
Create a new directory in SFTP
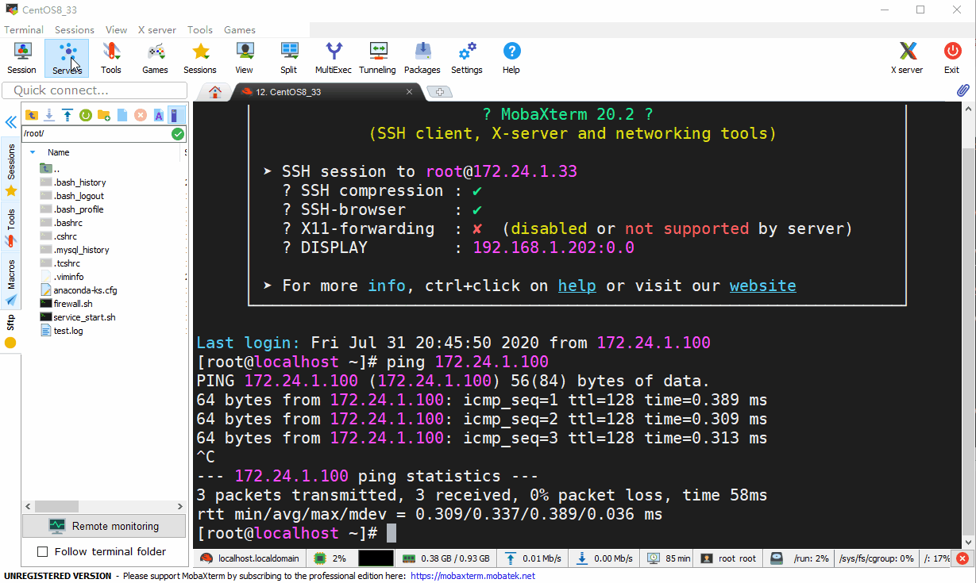click(x=104, y=115)
